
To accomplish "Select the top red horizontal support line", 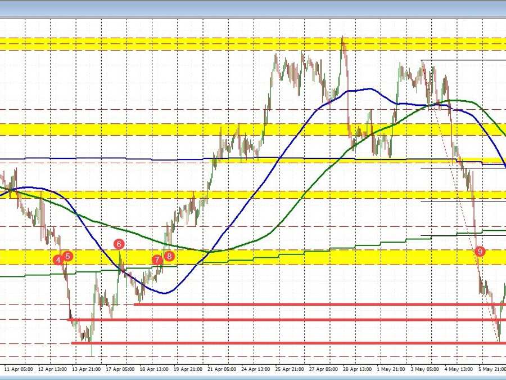I will [320, 305].
